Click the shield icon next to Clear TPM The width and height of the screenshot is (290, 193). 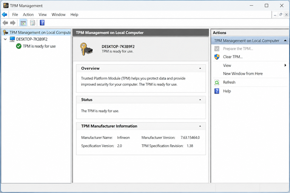[217, 57]
